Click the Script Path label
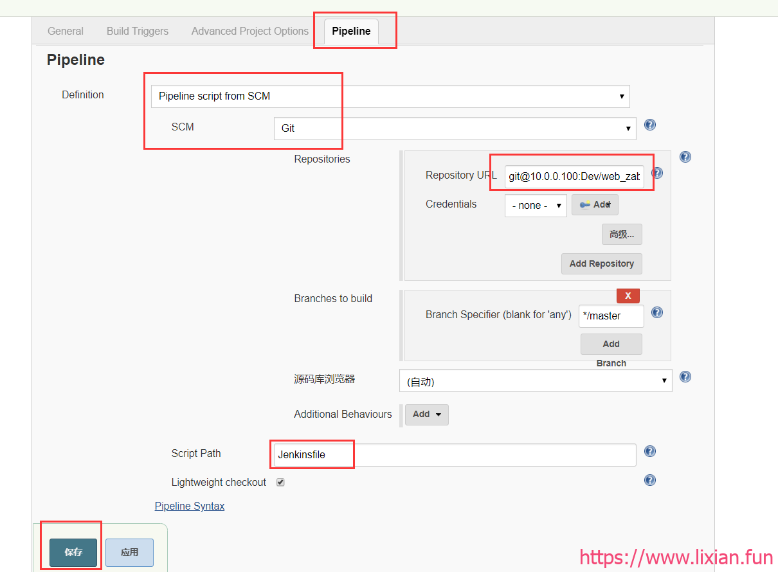The height and width of the screenshot is (572, 778). click(196, 454)
